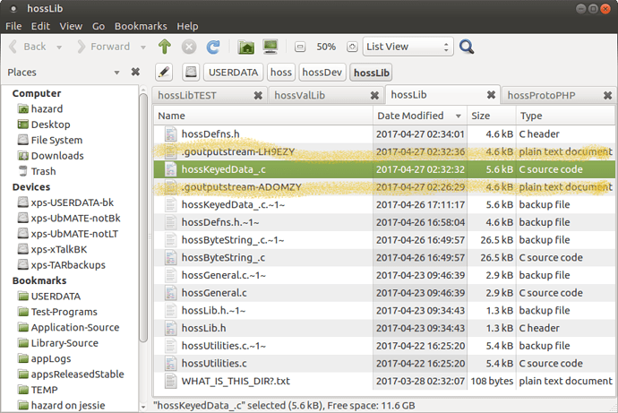
Task: Open the List View dropdown
Action: (x=406, y=47)
